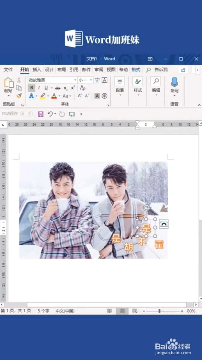Image resolution: width=202 pixels, height=360 pixels.
Task: Open font color dropdown arrow
Action: [59, 96]
